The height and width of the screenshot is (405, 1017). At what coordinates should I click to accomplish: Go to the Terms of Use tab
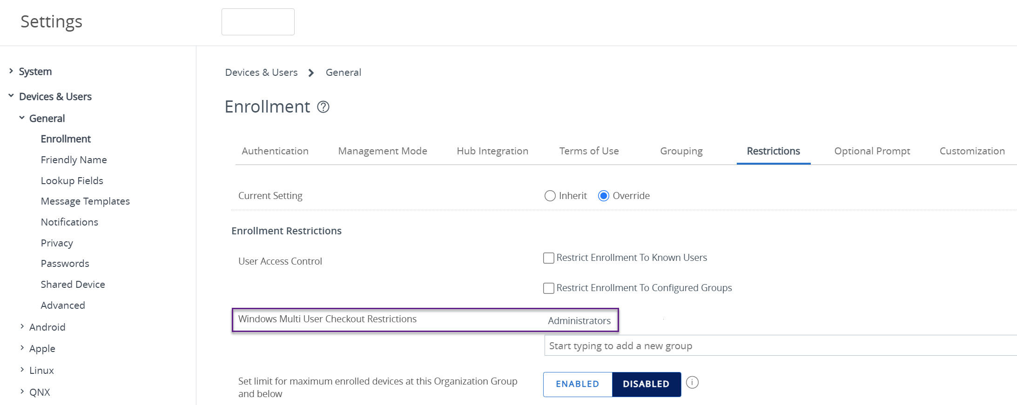589,151
